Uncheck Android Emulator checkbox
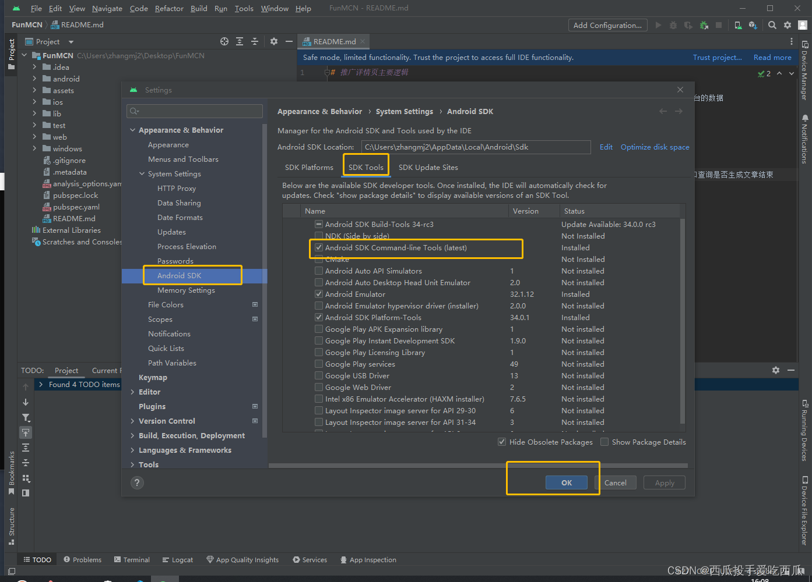This screenshot has width=812, height=582. click(x=319, y=294)
